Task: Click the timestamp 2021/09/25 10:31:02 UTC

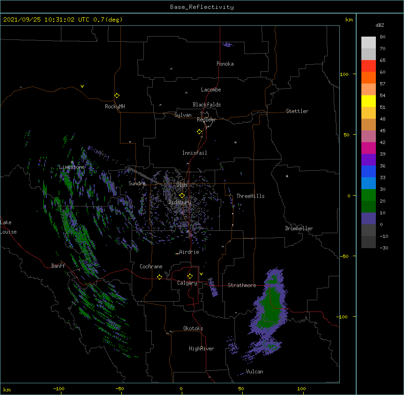Action: (x=46, y=20)
